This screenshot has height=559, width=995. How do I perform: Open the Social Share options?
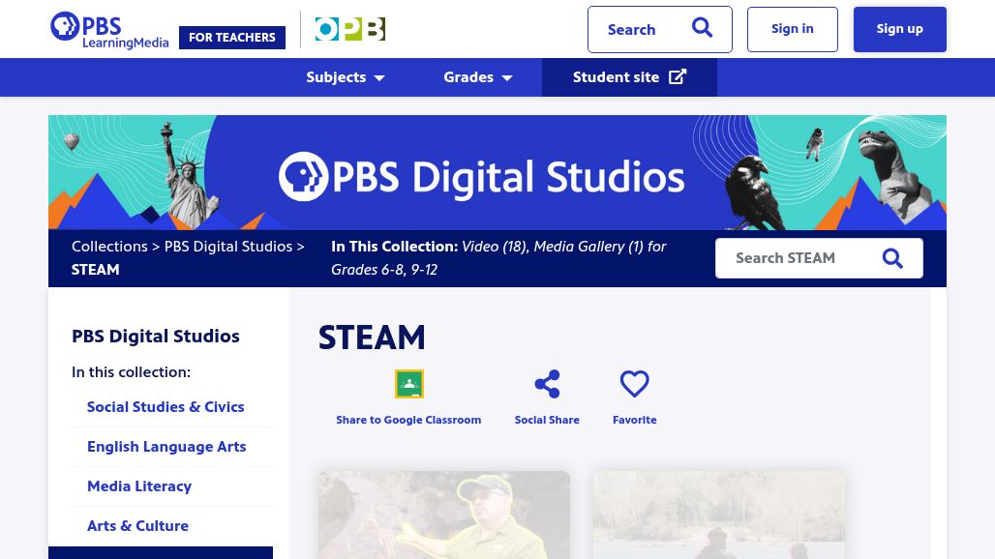coord(547,384)
